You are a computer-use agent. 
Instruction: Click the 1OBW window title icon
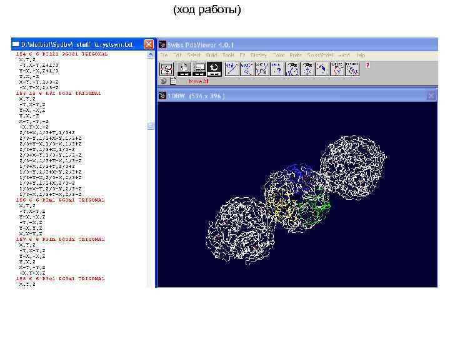(162, 95)
